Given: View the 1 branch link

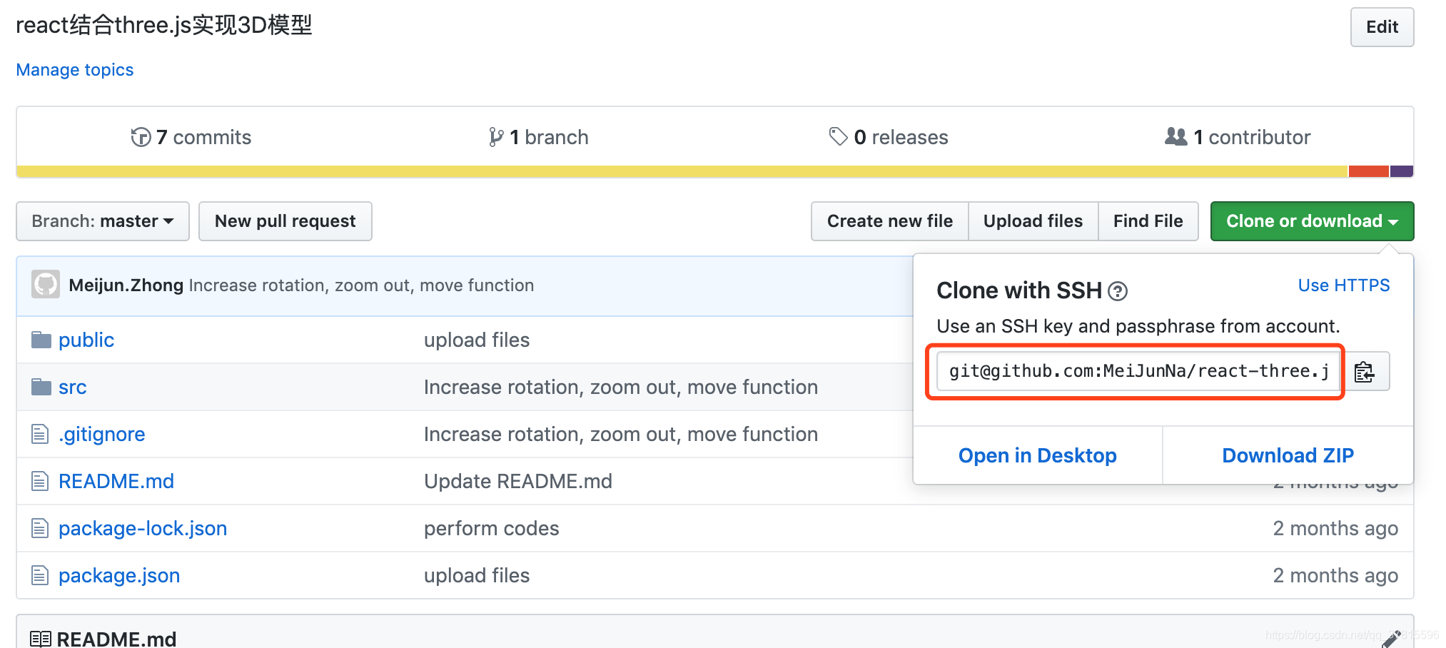Looking at the screenshot, I should pyautogui.click(x=539, y=137).
